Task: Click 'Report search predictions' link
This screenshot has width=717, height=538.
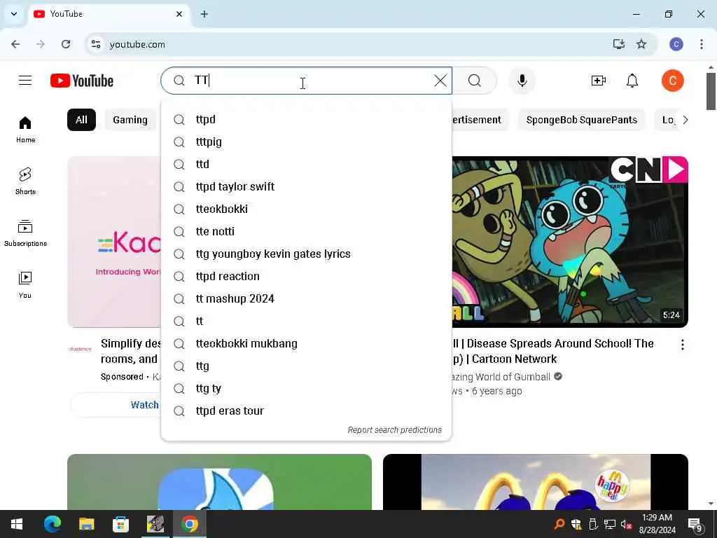Action: click(394, 430)
